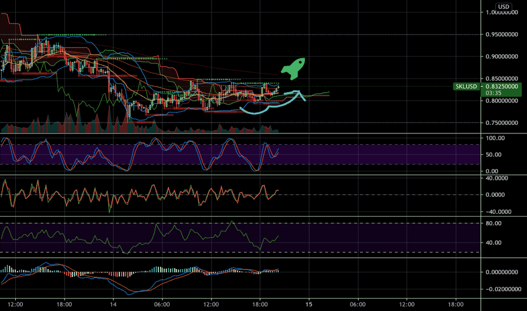This screenshot has height=311, width=527.
Task: Click the 0.85000000 price axis label
Action: (x=502, y=79)
